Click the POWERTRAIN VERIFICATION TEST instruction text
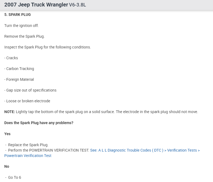The image size is (213, 182). (48, 150)
